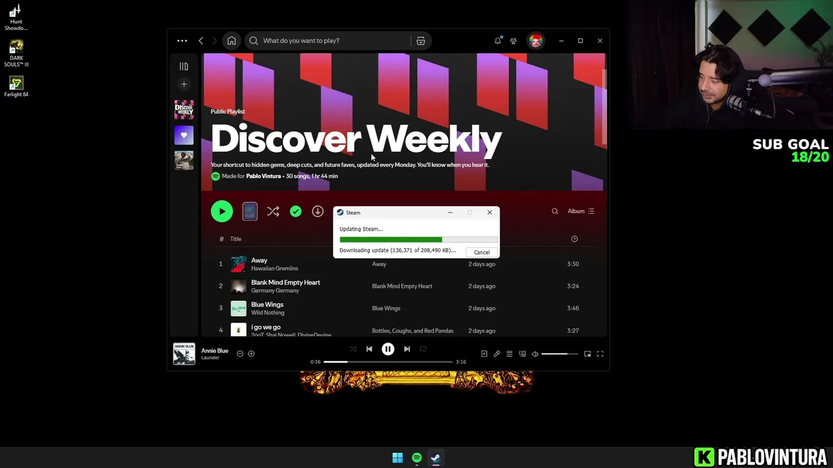Open the Spotify Home button
833x468 pixels.
pyautogui.click(x=232, y=40)
